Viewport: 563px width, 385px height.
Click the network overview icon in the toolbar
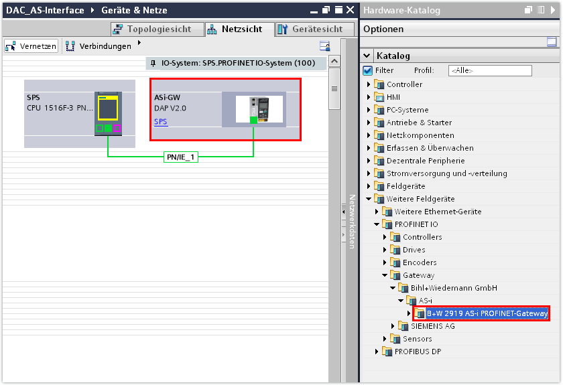pos(324,46)
